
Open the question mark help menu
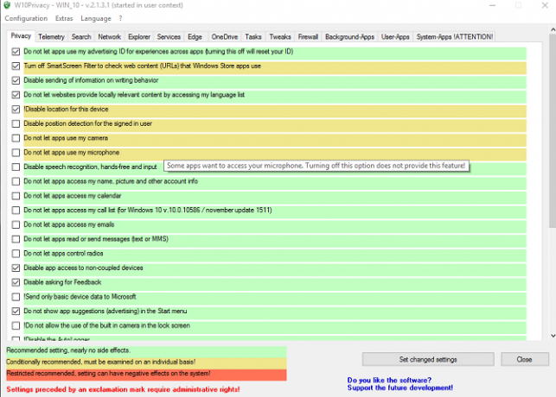120,18
